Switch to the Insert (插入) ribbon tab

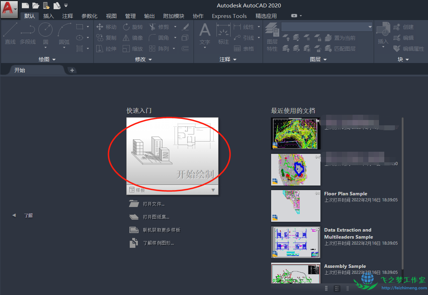tap(48, 16)
